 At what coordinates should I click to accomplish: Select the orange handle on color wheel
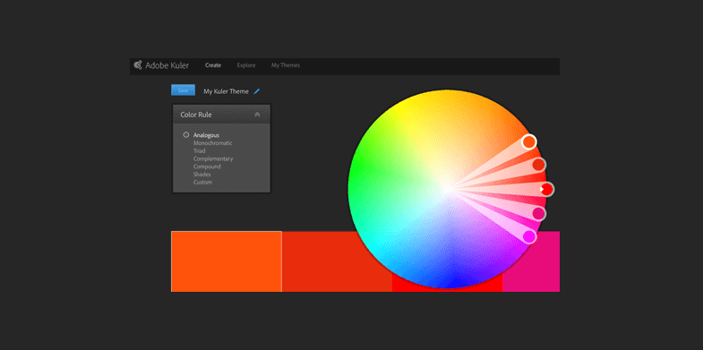(529, 142)
